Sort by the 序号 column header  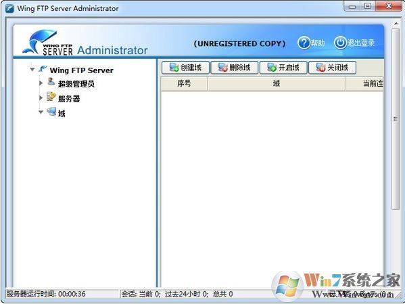pos(184,83)
